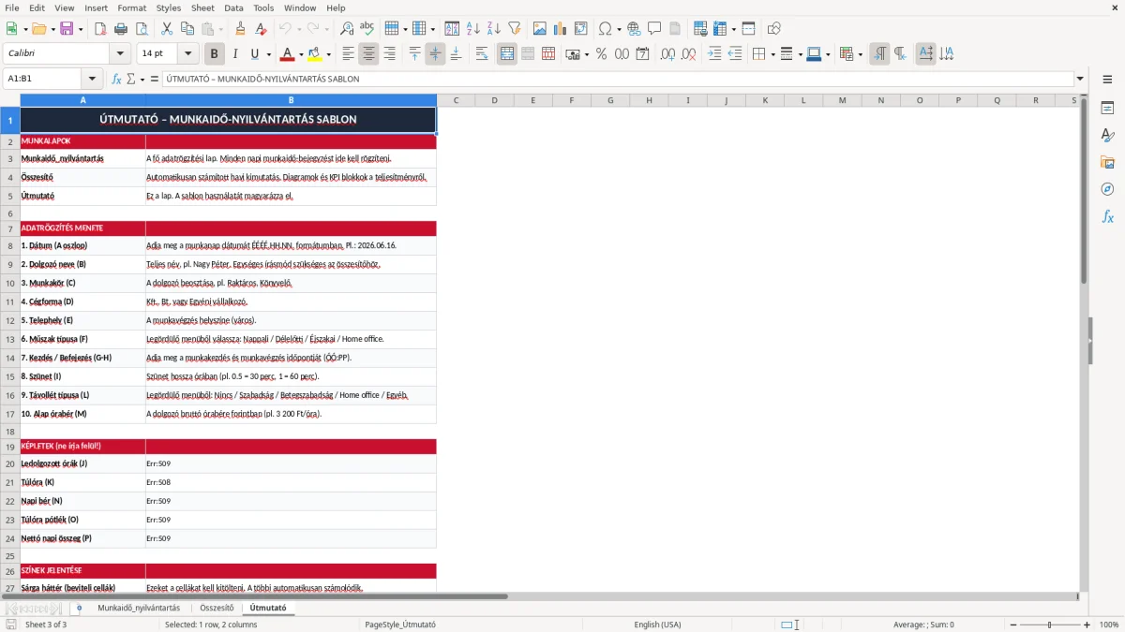The image size is (1125, 632).
Task: Toggle Align Left
Action: pyautogui.click(x=349, y=54)
